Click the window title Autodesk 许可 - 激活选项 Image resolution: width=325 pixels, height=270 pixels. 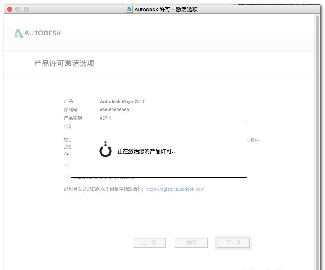(166, 9)
